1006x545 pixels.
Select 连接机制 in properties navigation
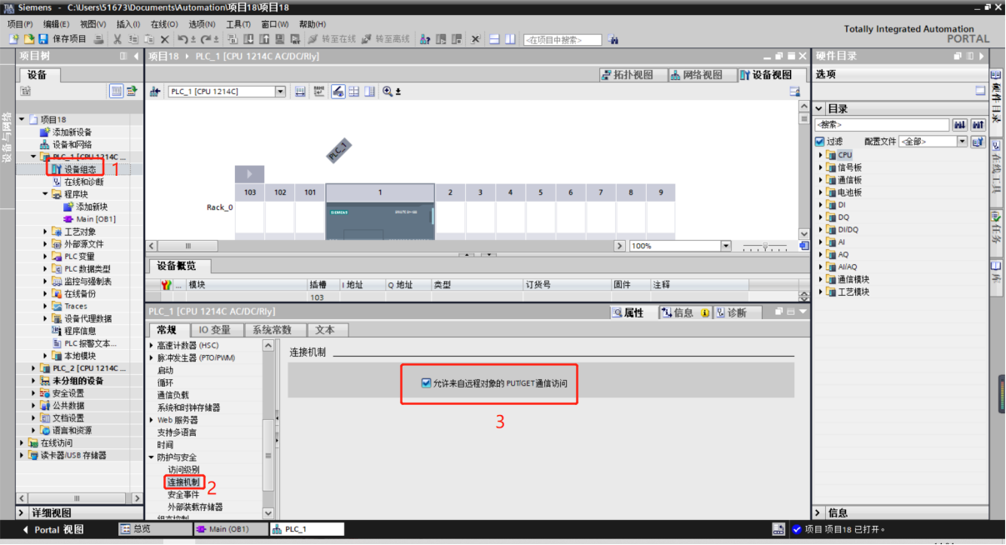183,482
